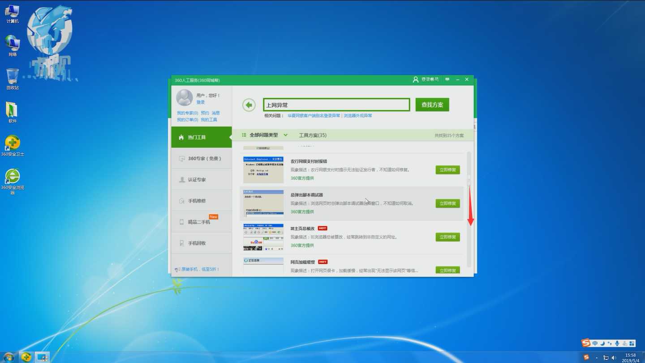This screenshot has height=363, width=645.
Task: Launch 360安全浏览器 from the desktop
Action: coord(13,181)
